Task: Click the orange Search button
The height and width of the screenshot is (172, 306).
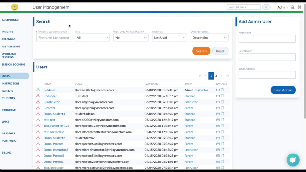Action: coord(201,51)
